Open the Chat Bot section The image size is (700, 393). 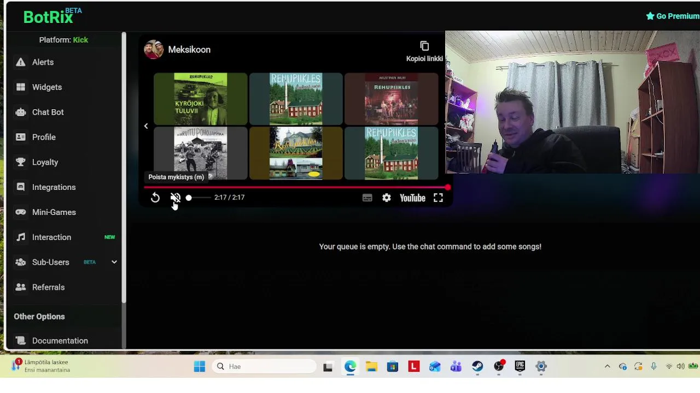(48, 112)
